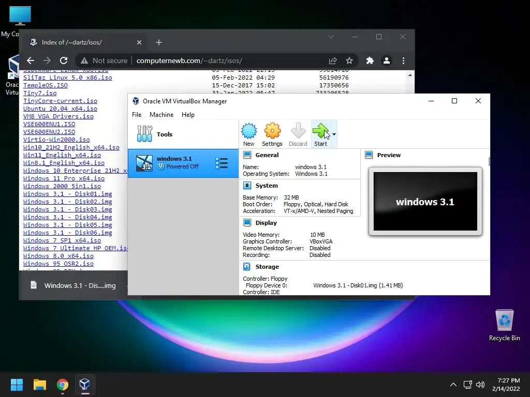530x397 pixels.
Task: Click the Storage section disk icon
Action: point(247,267)
